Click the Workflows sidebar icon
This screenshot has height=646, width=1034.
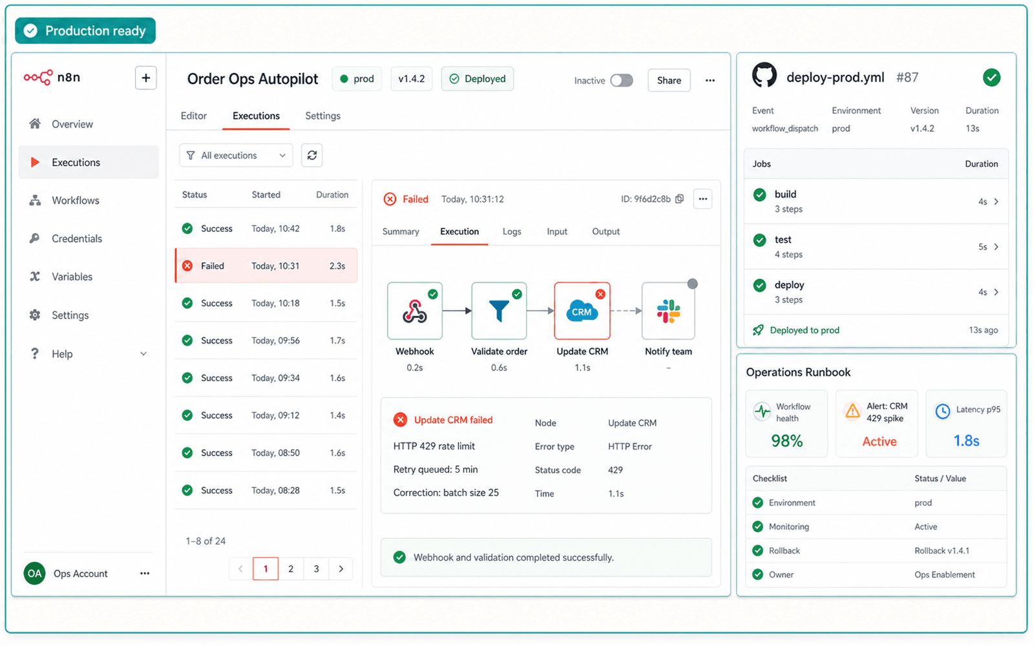pos(35,200)
